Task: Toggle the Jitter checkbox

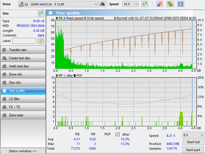Action: (118, 134)
